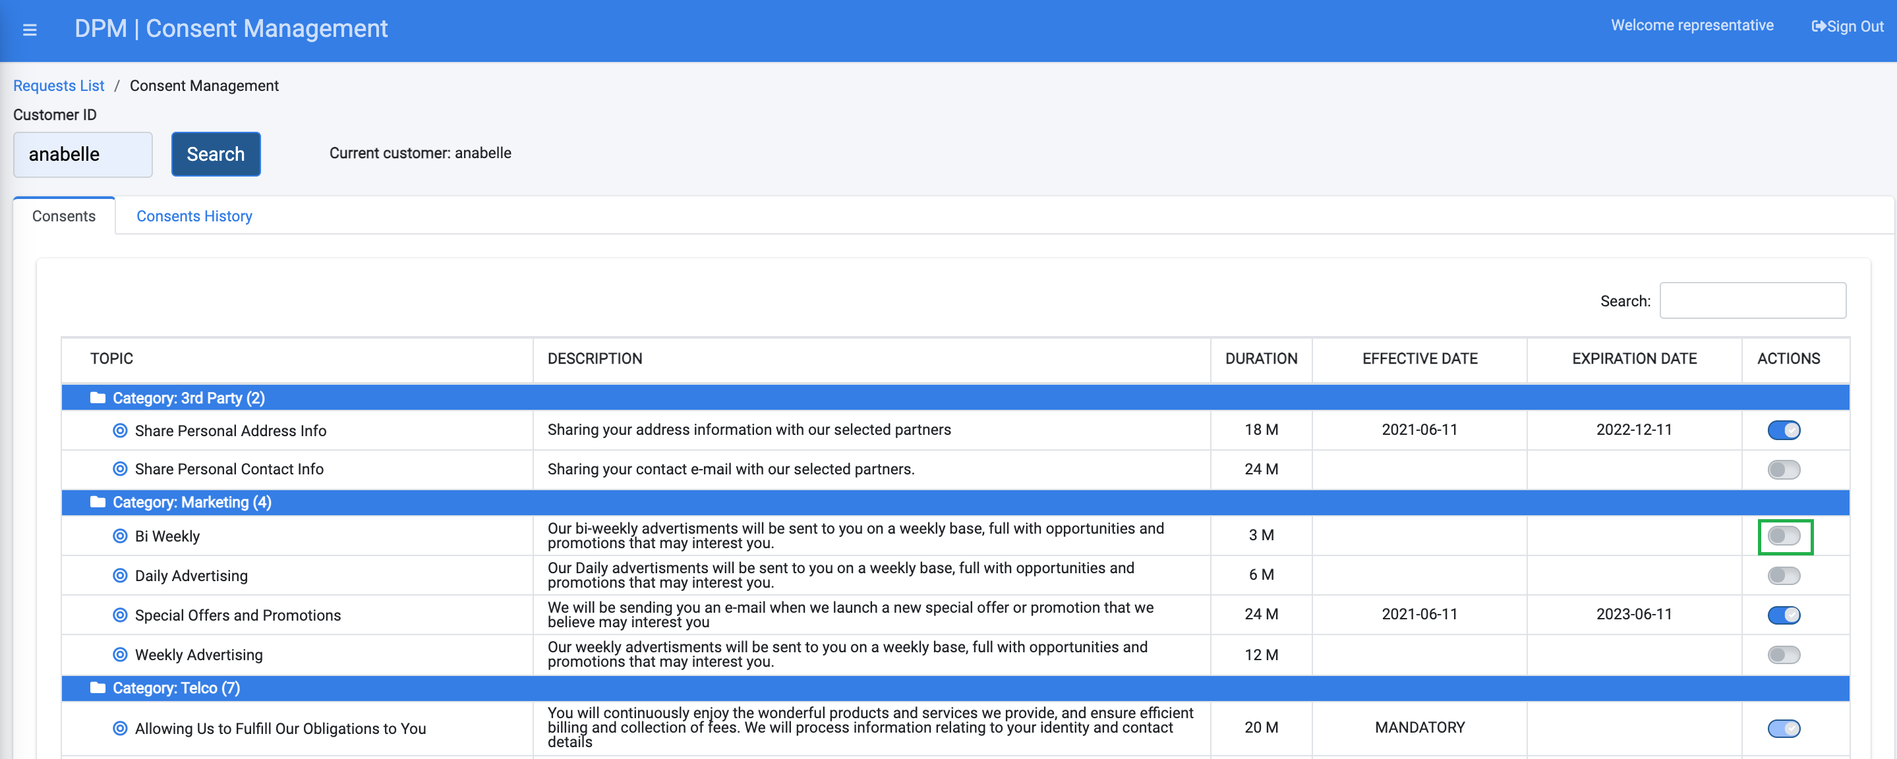Image resolution: width=1897 pixels, height=759 pixels.
Task: Select the Consents tab
Action: [63, 215]
